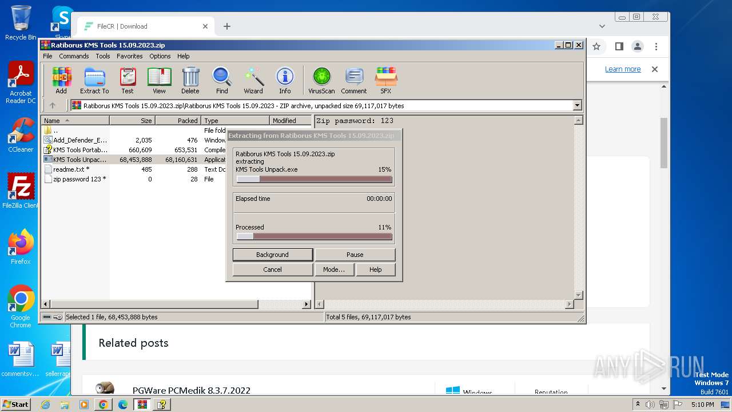Select the Add_Defender_E... file row
Image resolution: width=732 pixels, height=412 pixels.
tap(134, 140)
